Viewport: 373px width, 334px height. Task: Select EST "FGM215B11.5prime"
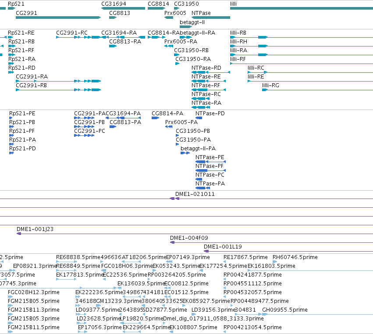coord(34,327)
